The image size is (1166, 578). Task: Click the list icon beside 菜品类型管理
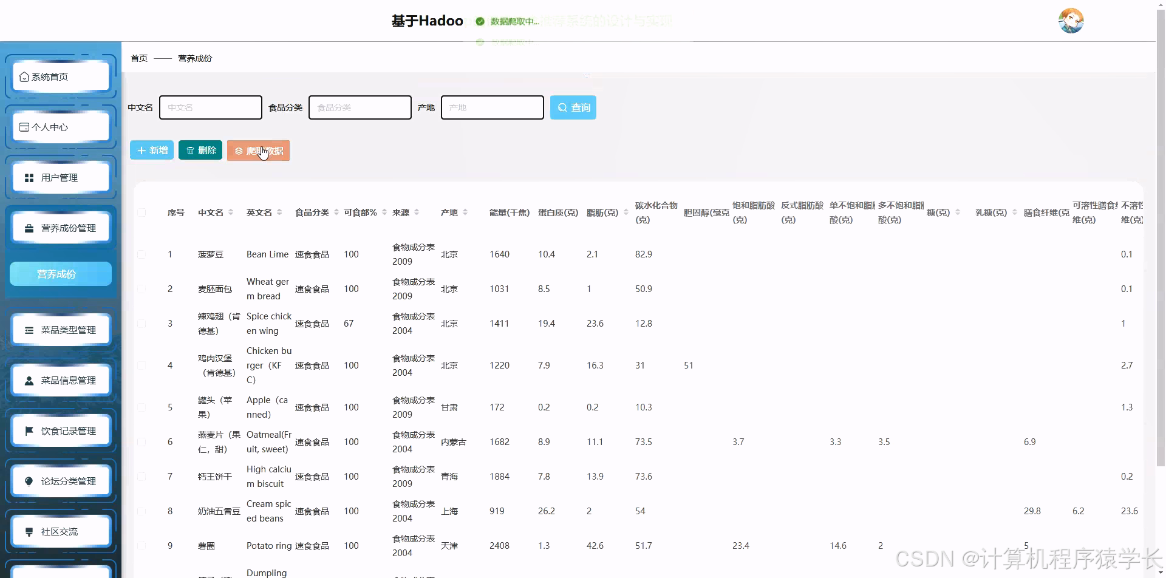click(x=29, y=330)
